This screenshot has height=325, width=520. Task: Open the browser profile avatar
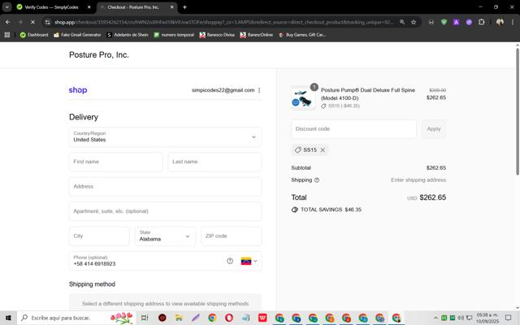click(500, 22)
